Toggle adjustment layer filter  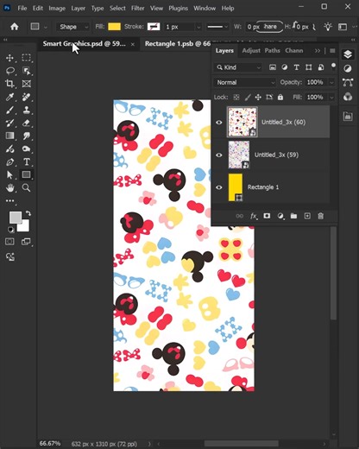click(285, 67)
